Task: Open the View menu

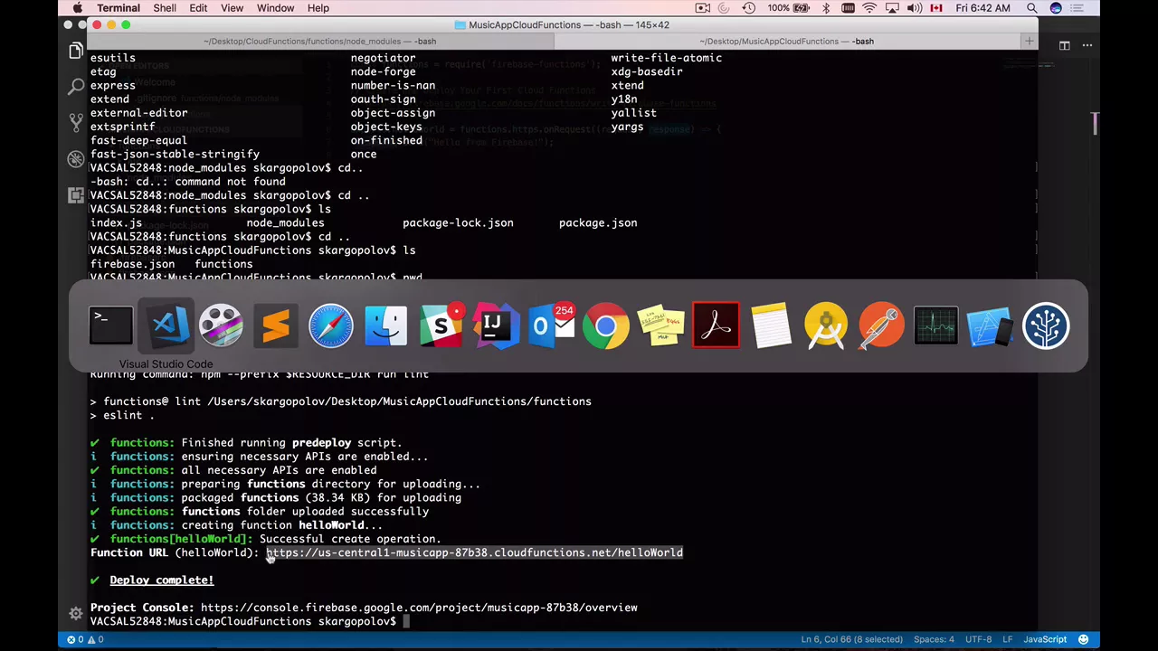Action: click(232, 8)
